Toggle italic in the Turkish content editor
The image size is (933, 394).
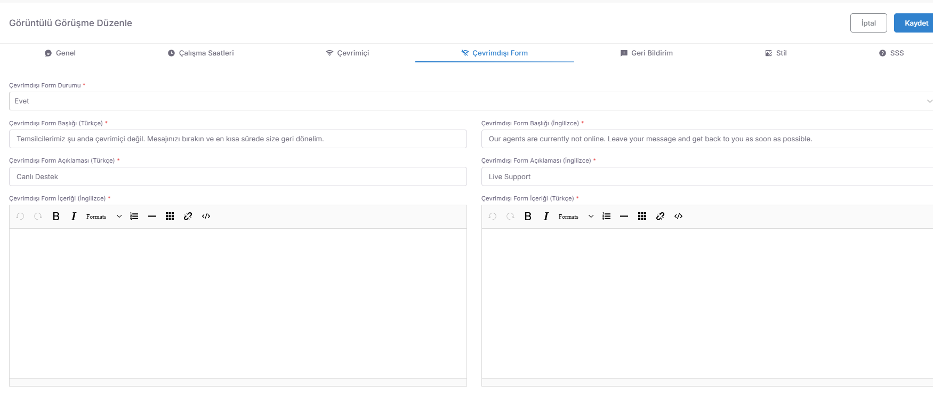(546, 216)
